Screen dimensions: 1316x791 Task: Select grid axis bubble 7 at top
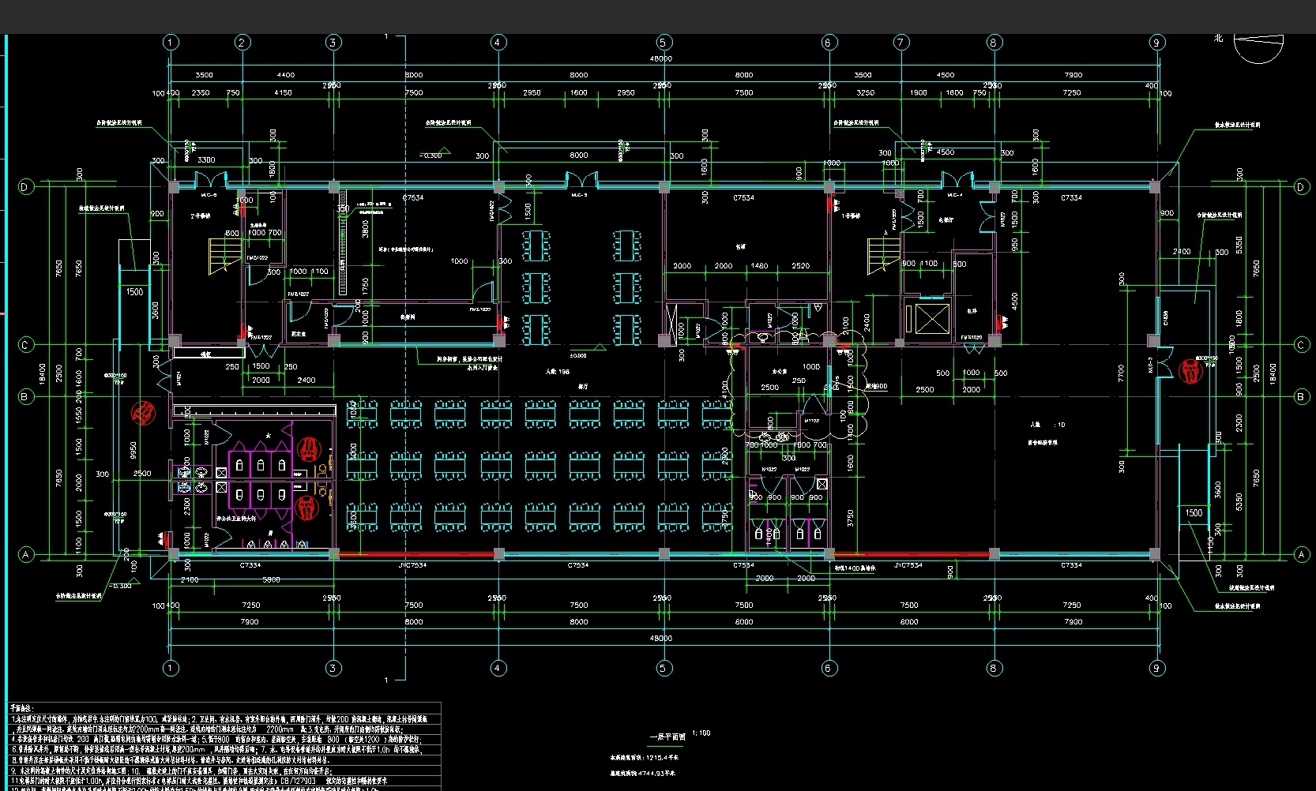(901, 43)
